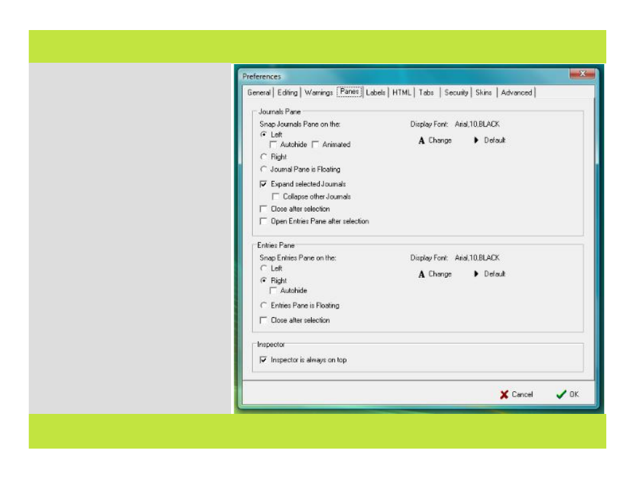Enable Collapse other Journals
This screenshot has width=637, height=492.
click(x=276, y=197)
